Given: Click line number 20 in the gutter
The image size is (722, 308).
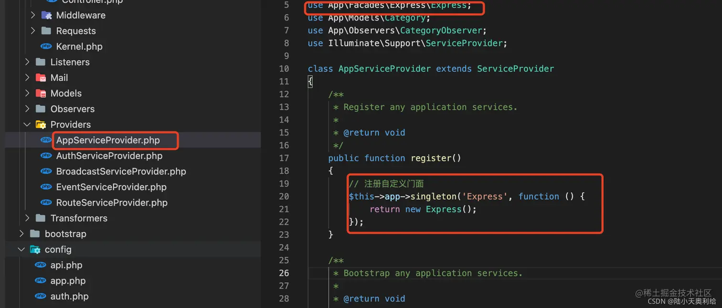Looking at the screenshot, I should click(x=284, y=196).
